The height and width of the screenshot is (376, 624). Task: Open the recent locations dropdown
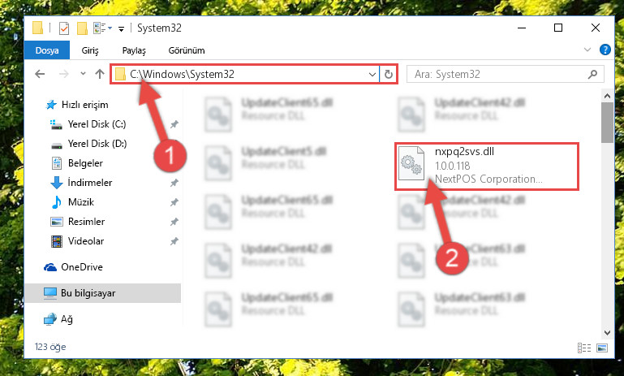(83, 74)
